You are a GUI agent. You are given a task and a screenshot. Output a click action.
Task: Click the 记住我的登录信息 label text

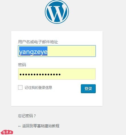click(x=38, y=87)
